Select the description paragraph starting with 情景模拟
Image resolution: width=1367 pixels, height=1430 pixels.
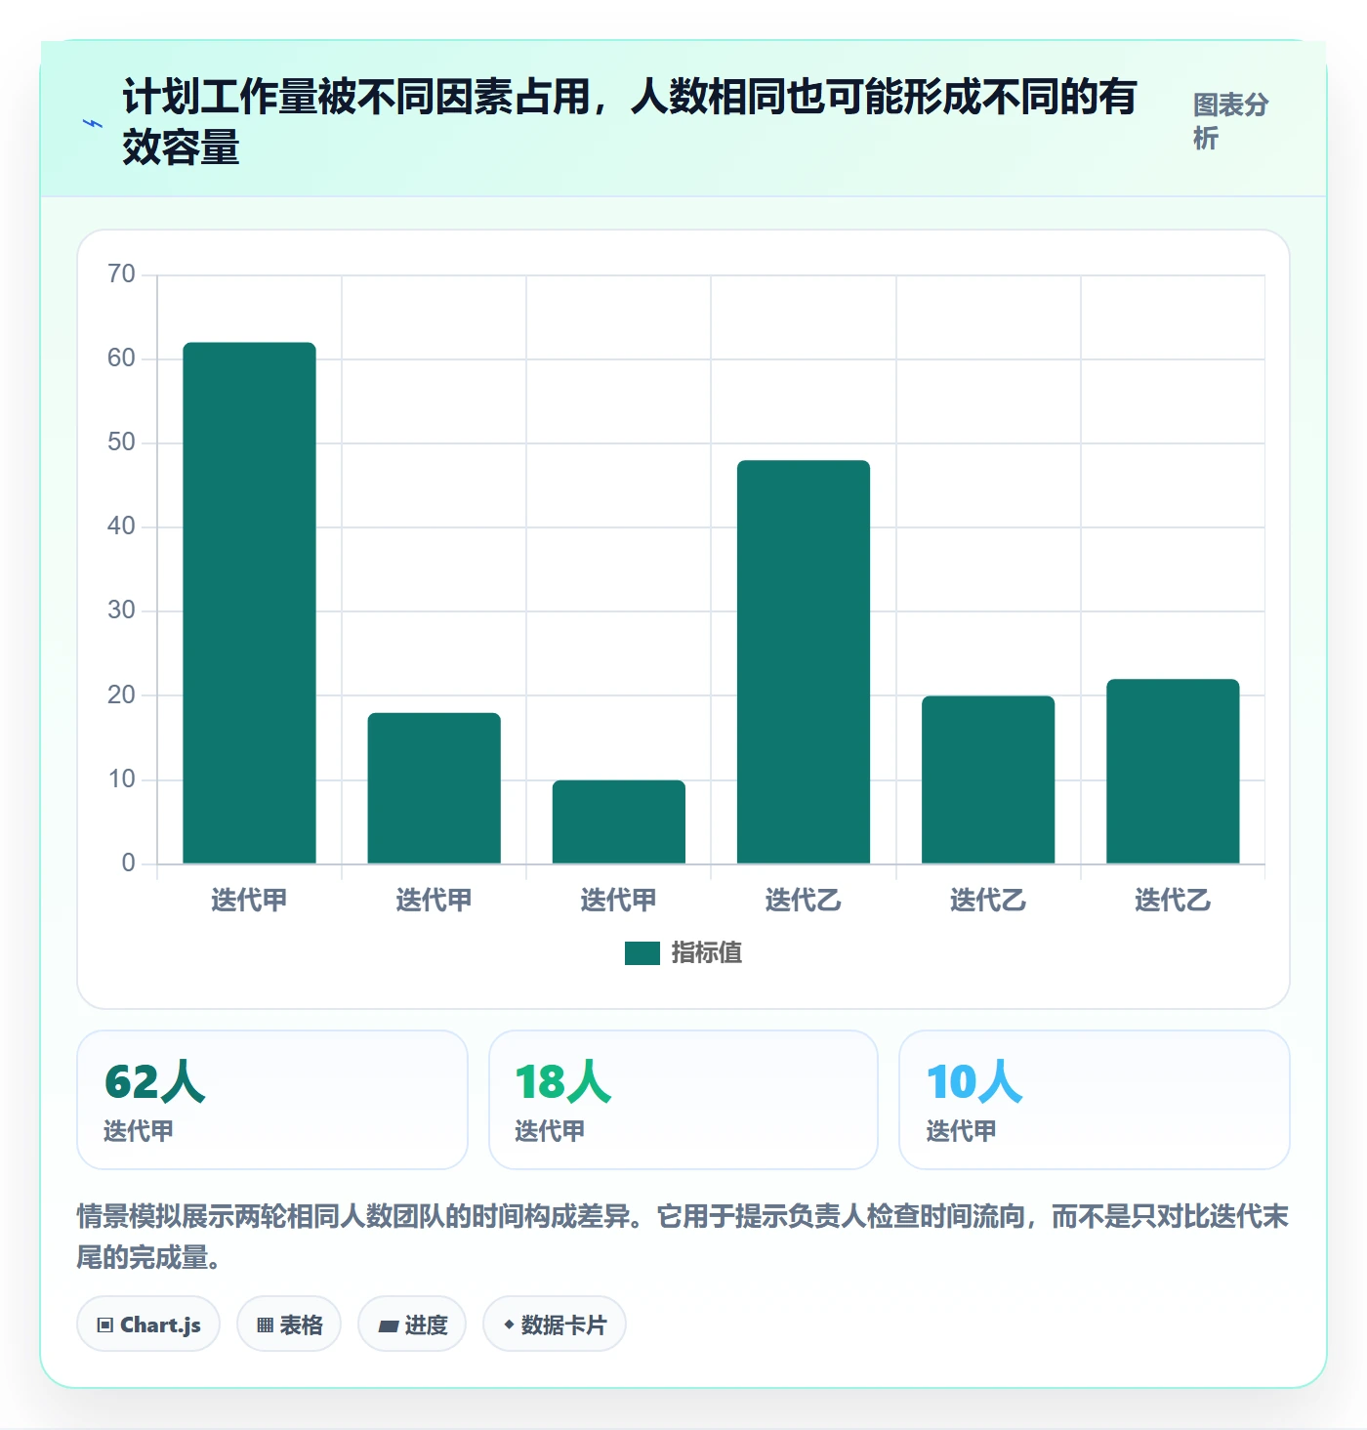tap(683, 1237)
